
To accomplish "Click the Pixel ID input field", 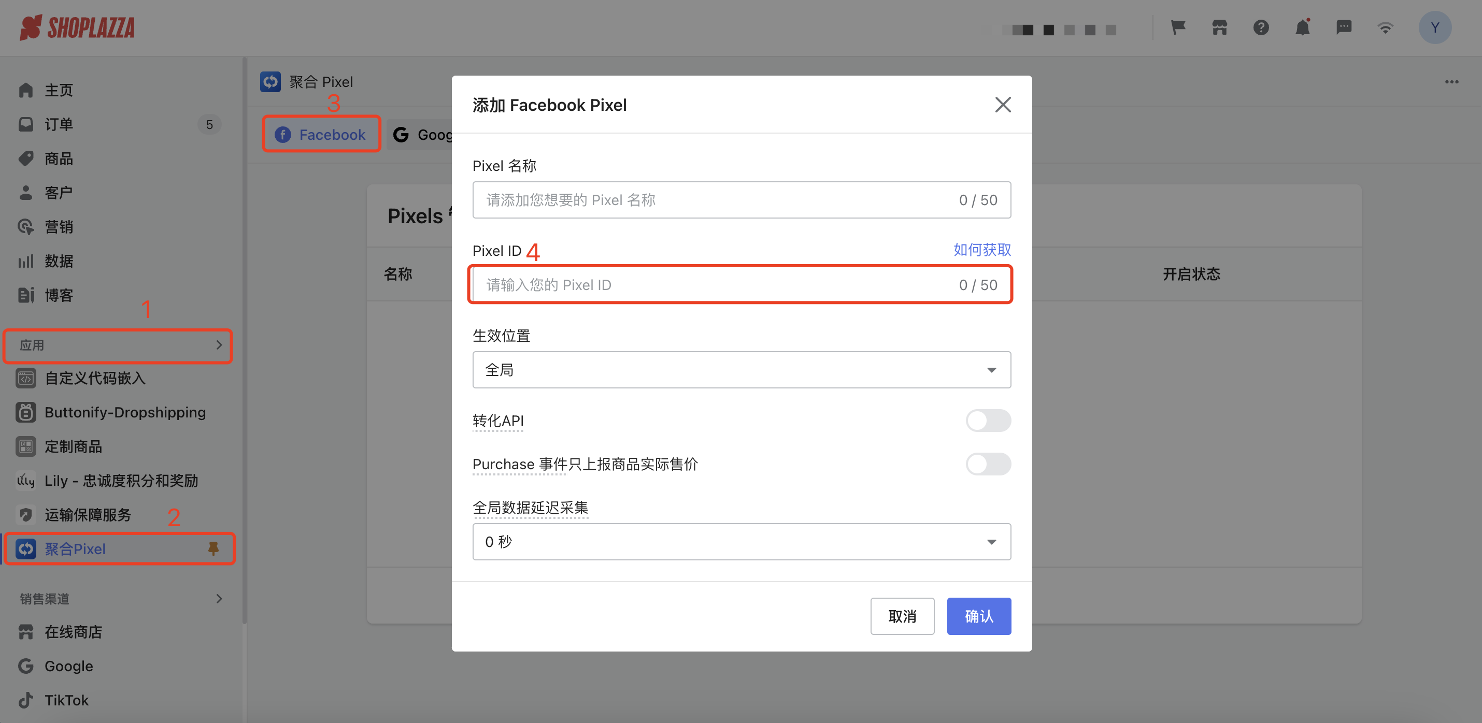I will click(x=714, y=285).
